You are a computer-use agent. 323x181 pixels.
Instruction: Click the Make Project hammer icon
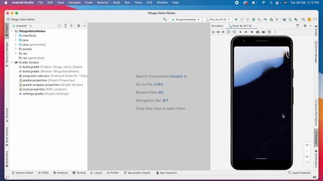tap(165, 19)
